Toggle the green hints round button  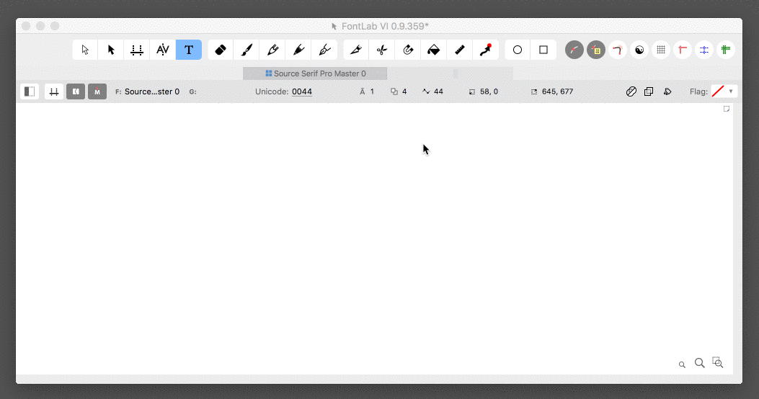click(x=726, y=50)
